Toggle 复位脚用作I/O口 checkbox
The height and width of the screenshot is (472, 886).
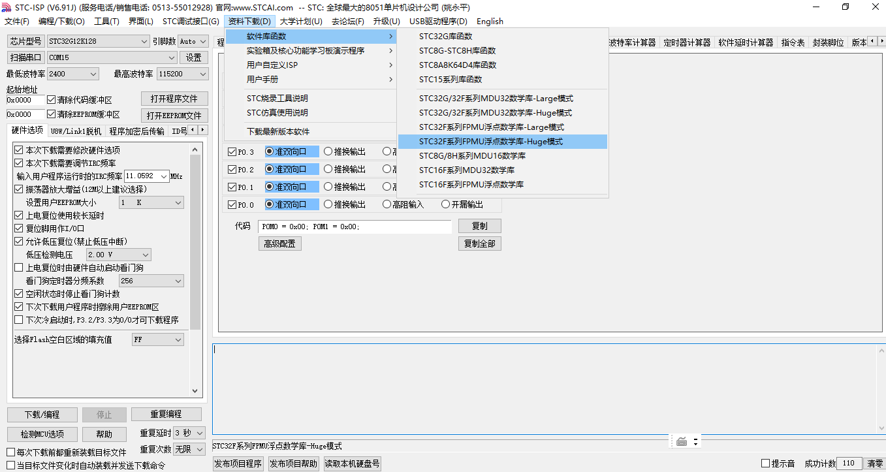coord(19,228)
